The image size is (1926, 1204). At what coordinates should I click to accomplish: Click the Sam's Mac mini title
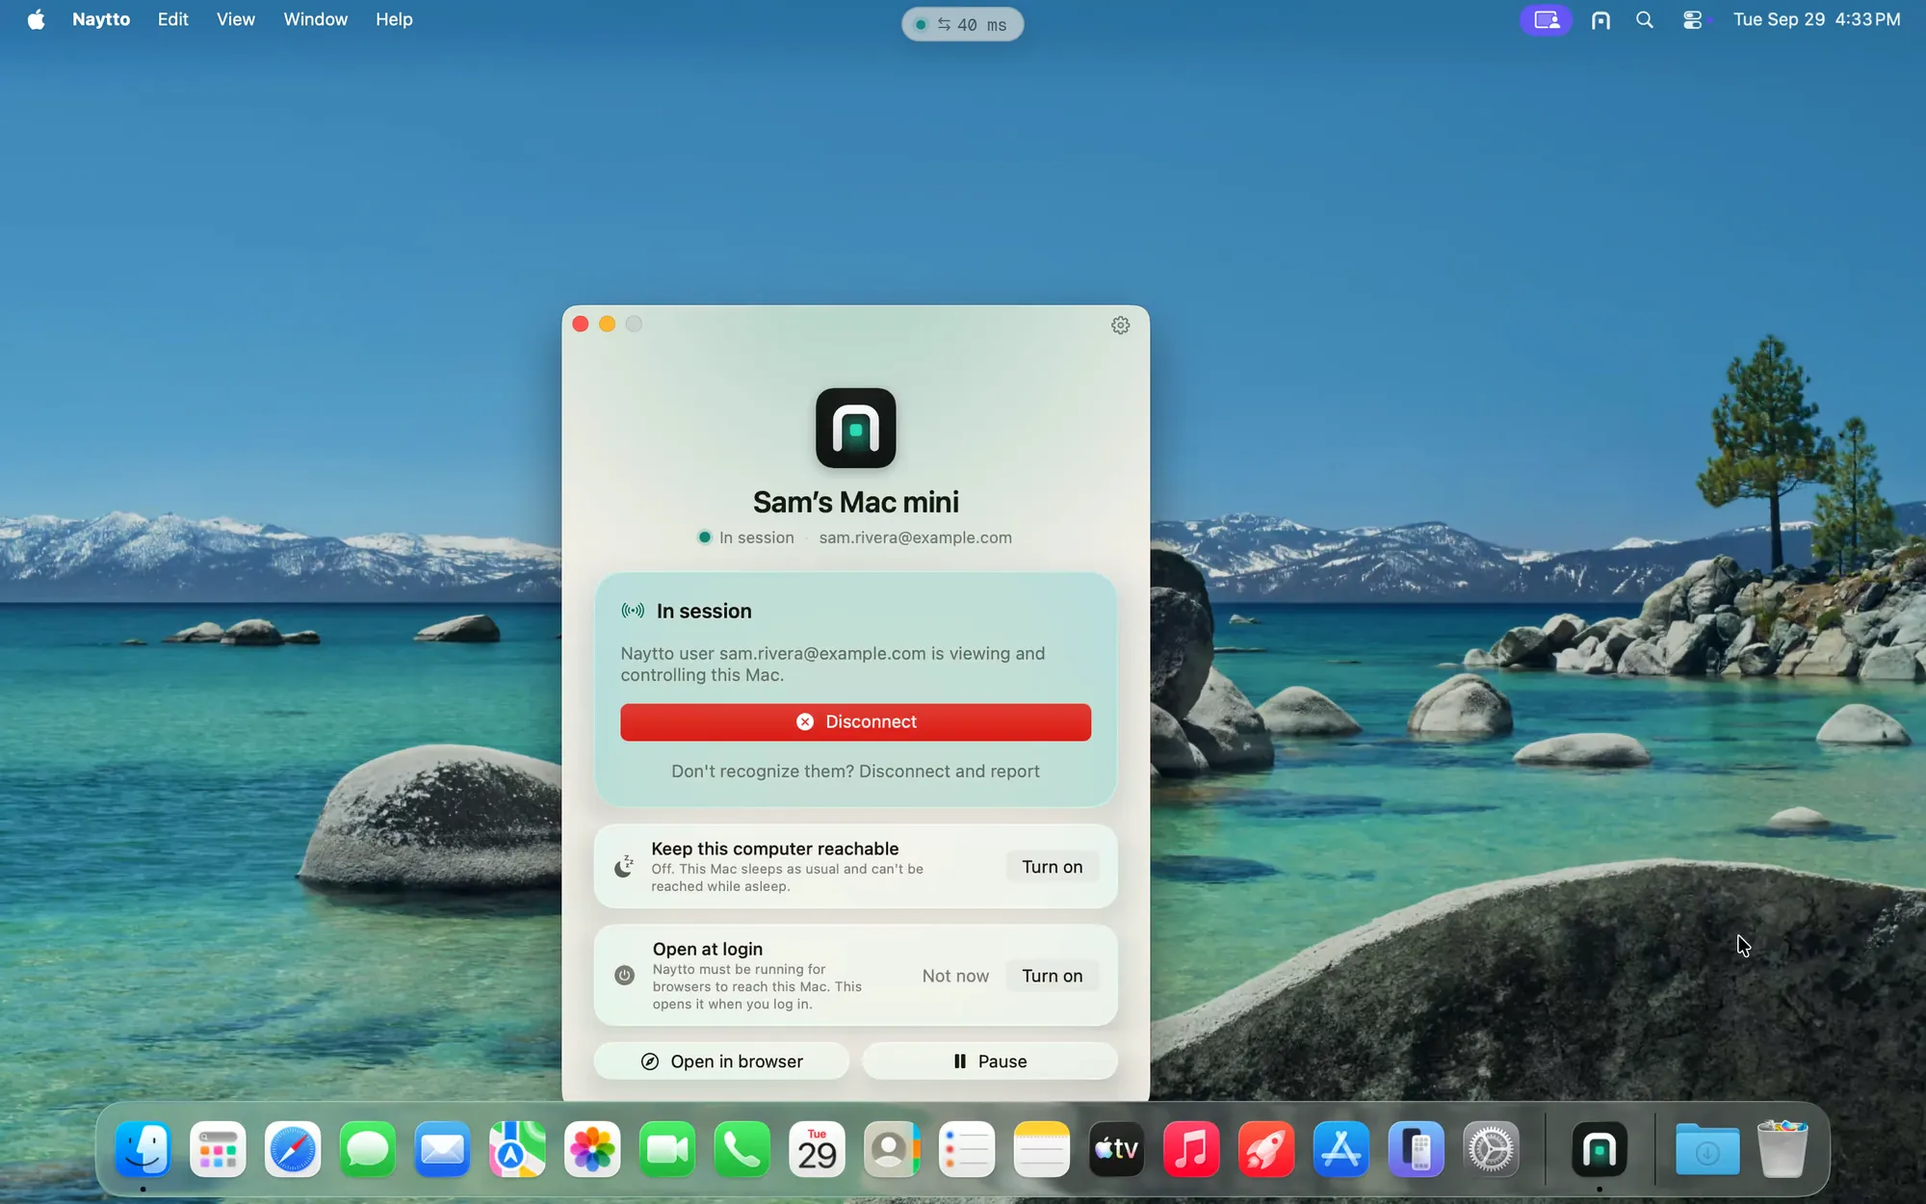click(x=855, y=502)
